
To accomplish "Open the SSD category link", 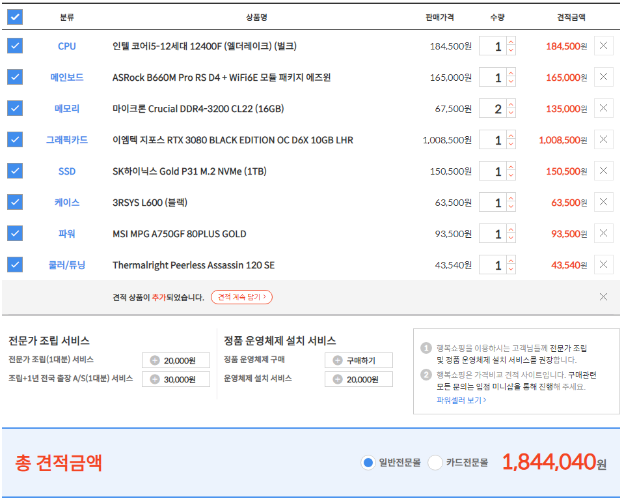I will click(x=67, y=171).
